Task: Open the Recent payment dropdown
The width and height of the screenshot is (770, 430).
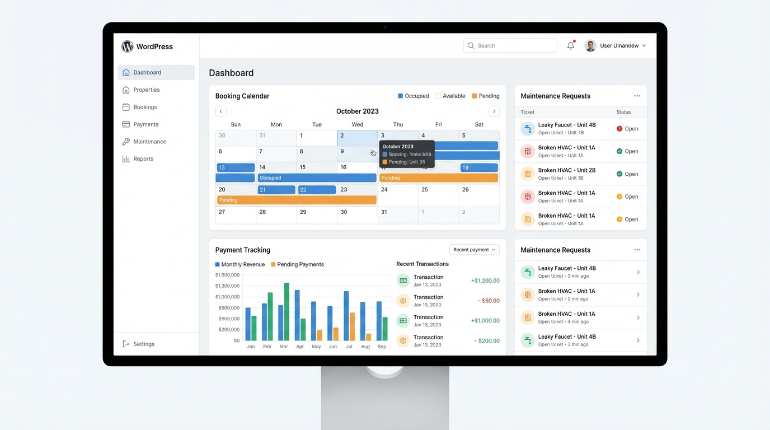Action: 474,249
